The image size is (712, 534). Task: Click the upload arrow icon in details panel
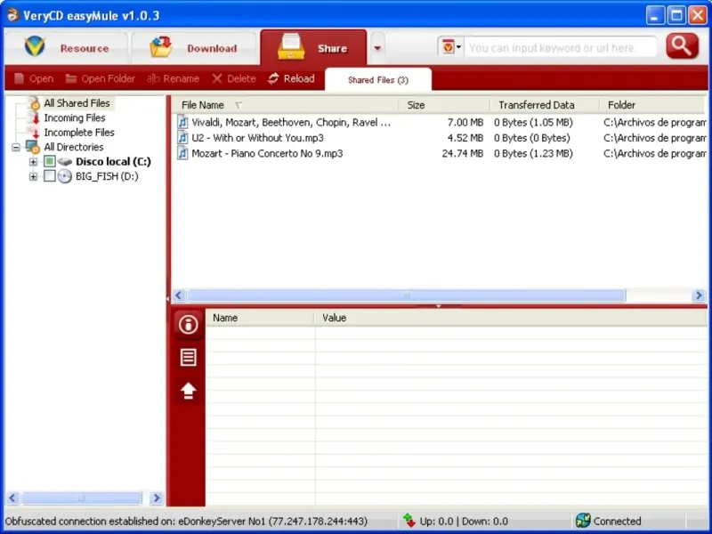188,391
